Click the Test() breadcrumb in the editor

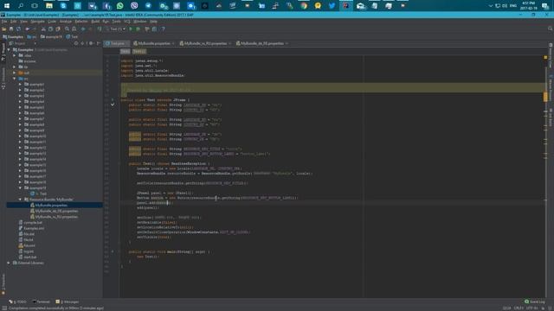(x=138, y=52)
